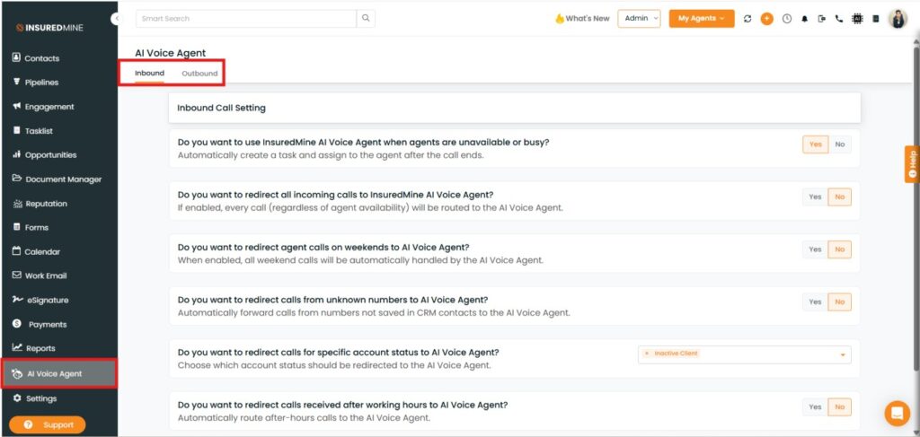Open the What's New link

[x=581, y=18]
